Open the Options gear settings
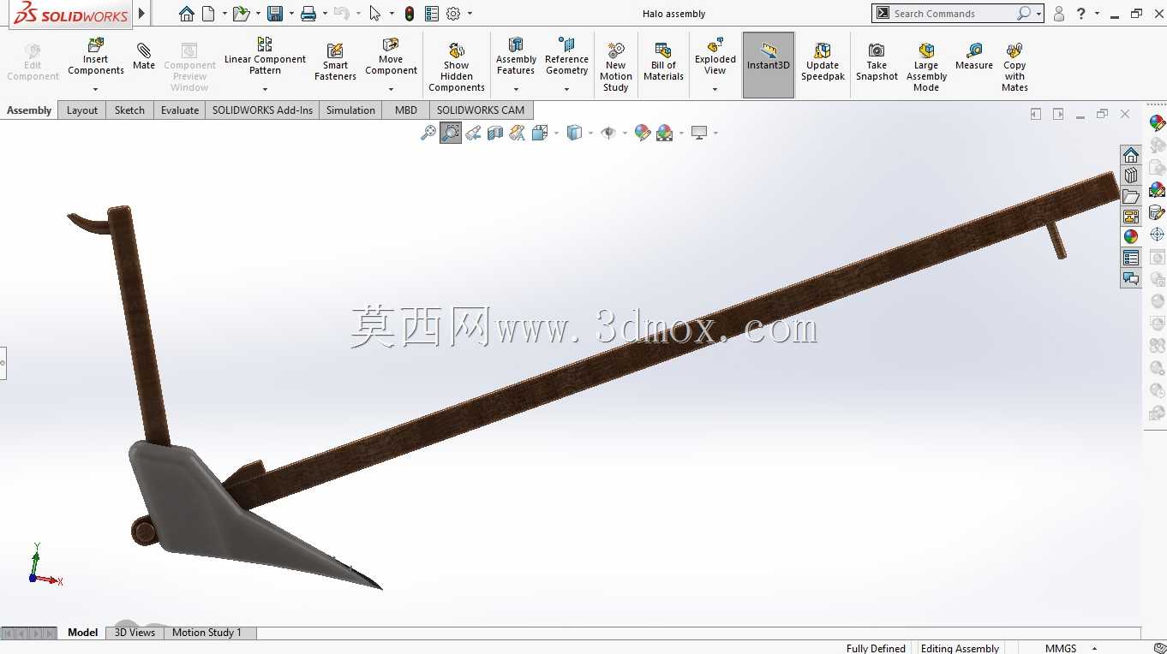Viewport: 1167px width, 654px height. [454, 14]
